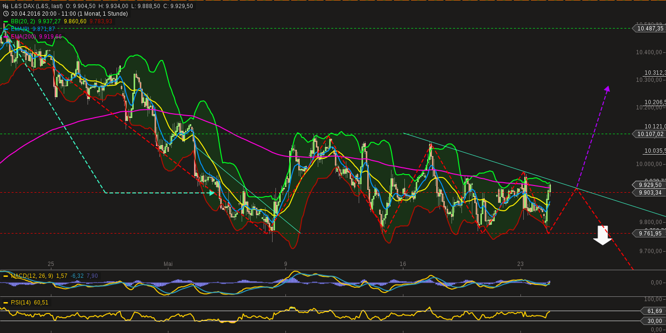The width and height of the screenshot is (666, 333).
Task: Click the magenta EMA(200) legend marker
Action: click(5, 37)
